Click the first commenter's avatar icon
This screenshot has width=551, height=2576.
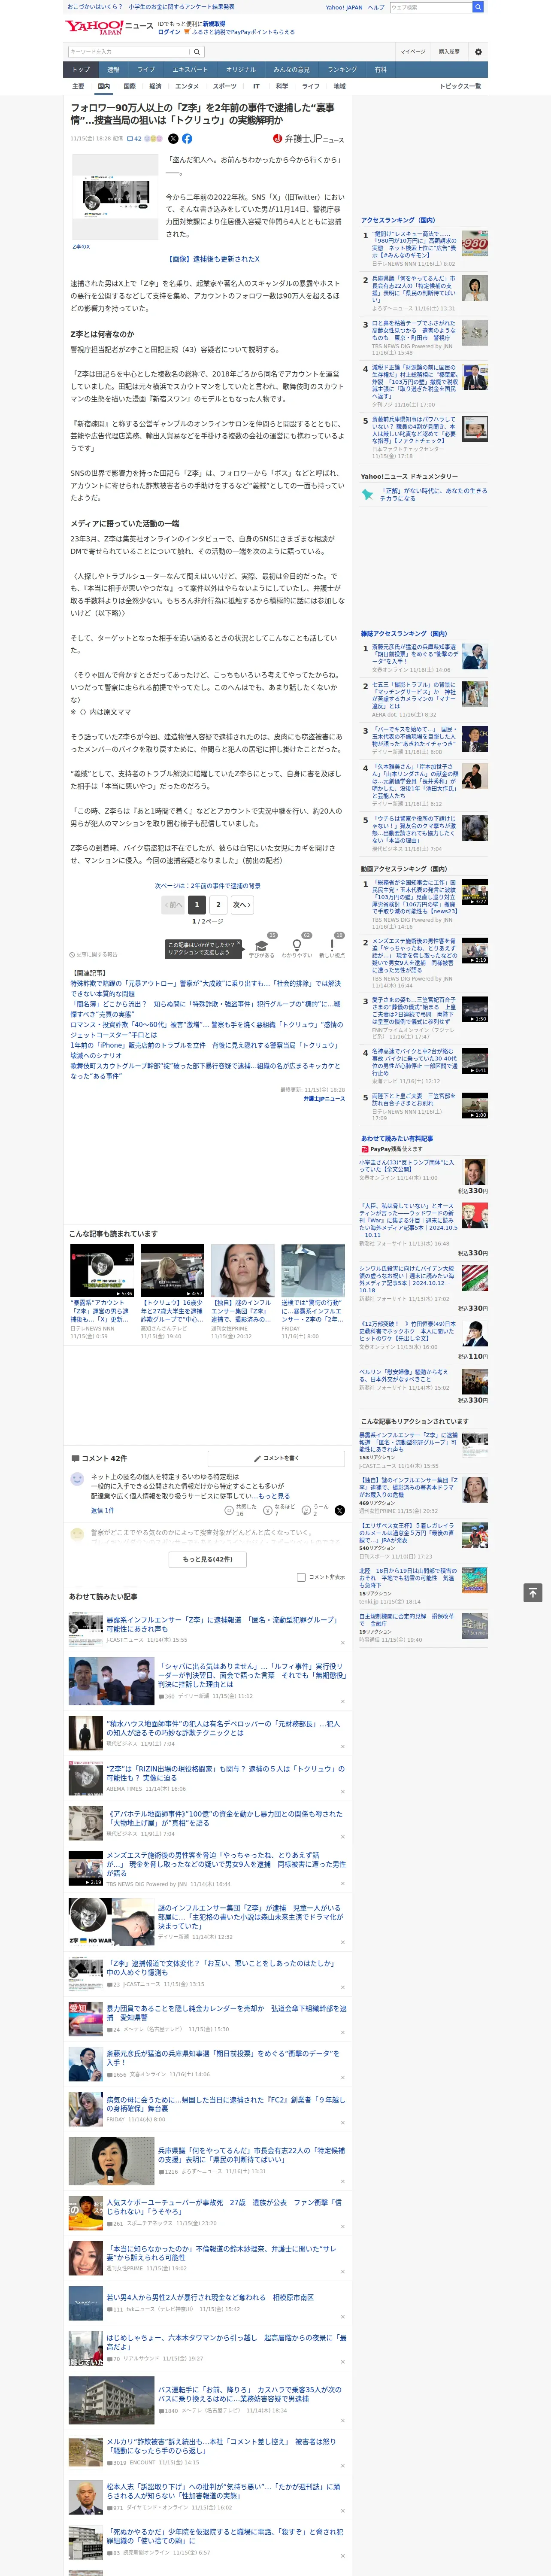pyautogui.click(x=77, y=1479)
